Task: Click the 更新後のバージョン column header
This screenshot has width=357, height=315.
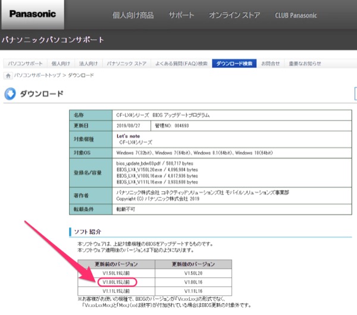Action: tap(193, 264)
